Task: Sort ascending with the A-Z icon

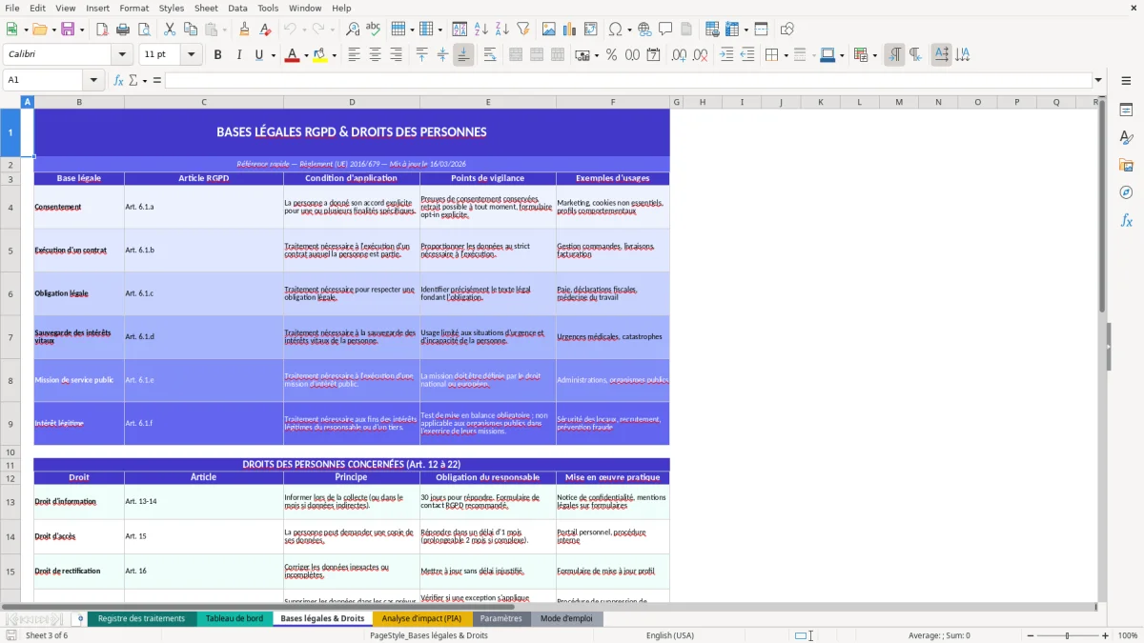Action: tap(480, 30)
